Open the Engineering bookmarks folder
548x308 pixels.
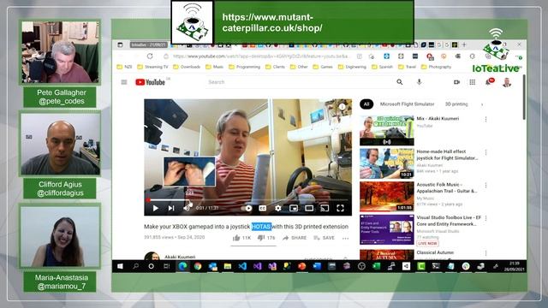click(x=352, y=67)
